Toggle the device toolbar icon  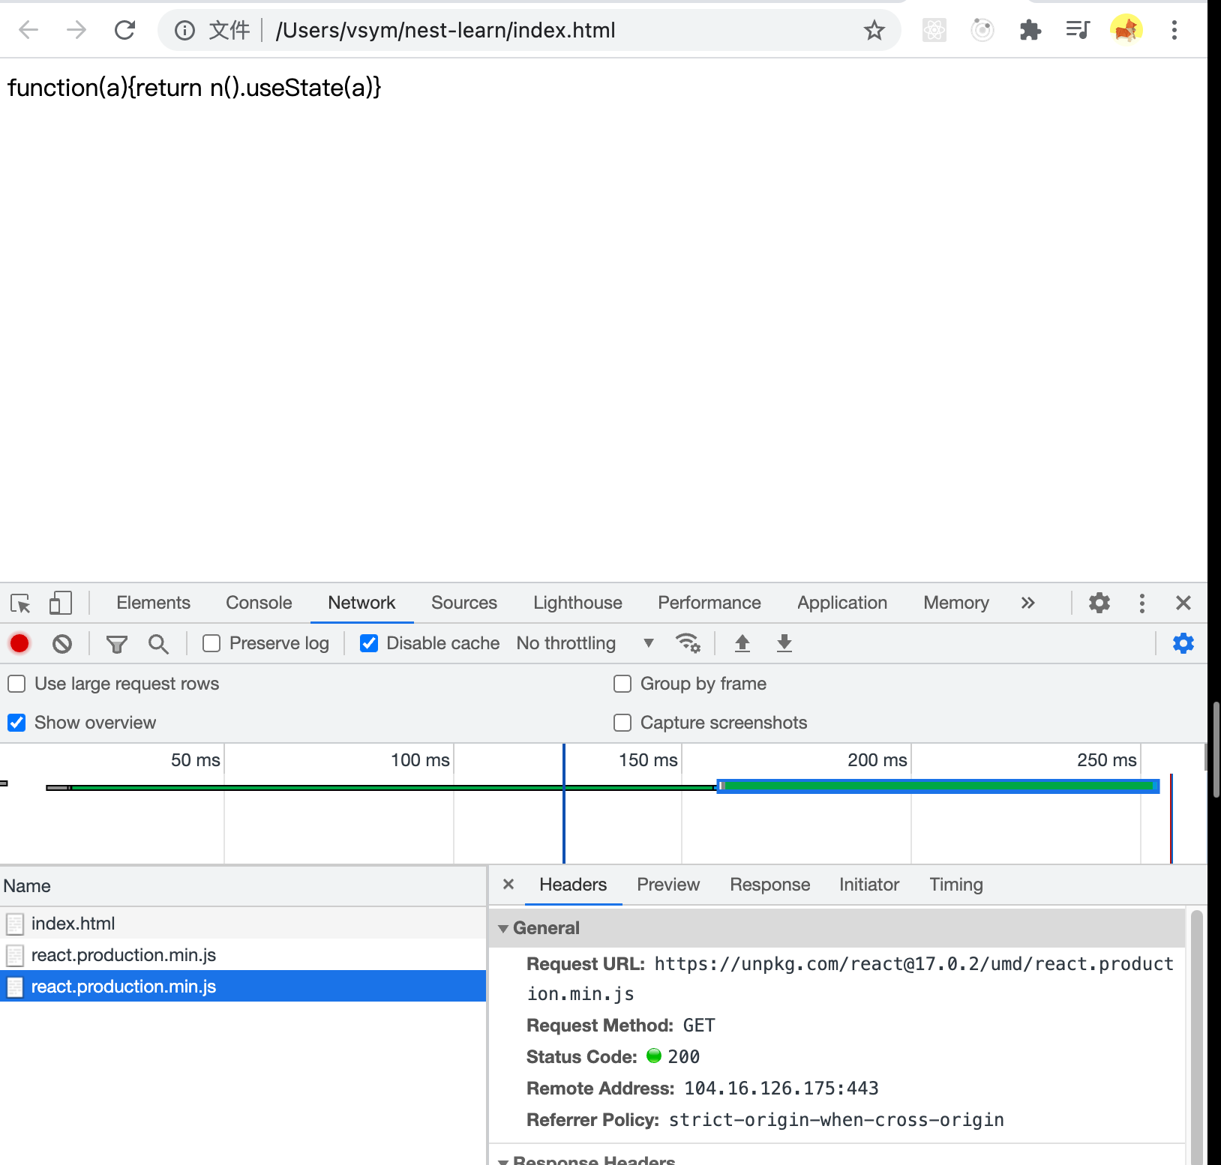tap(60, 603)
